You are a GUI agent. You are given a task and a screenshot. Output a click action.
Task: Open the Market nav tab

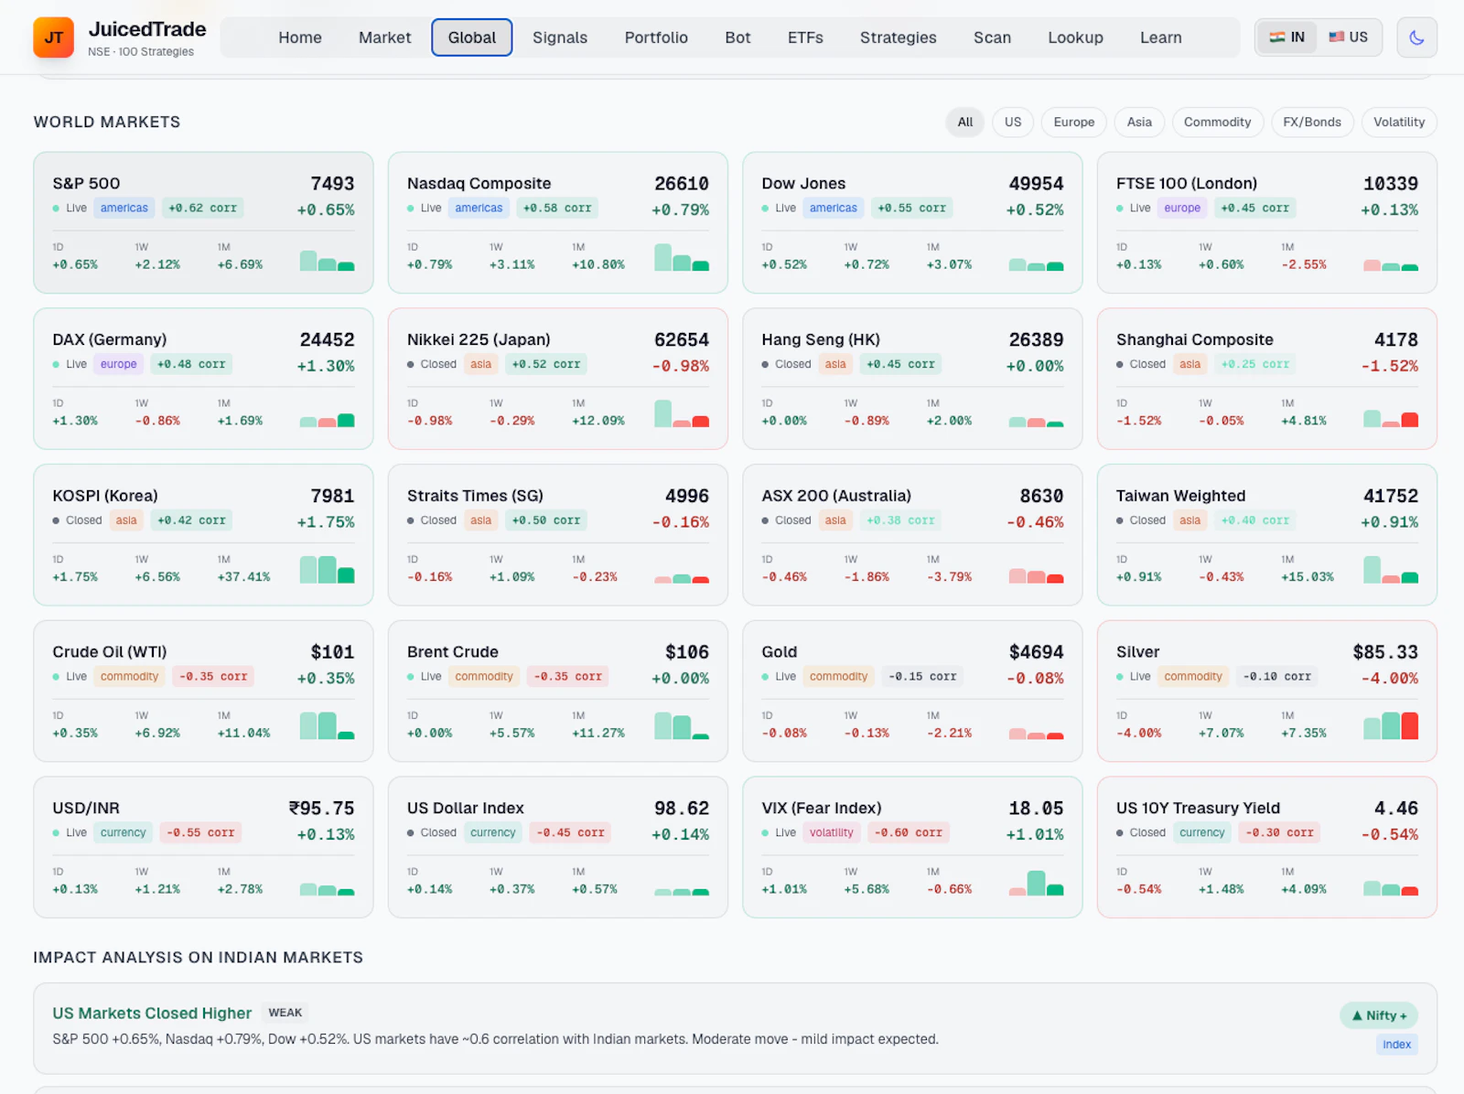(384, 38)
